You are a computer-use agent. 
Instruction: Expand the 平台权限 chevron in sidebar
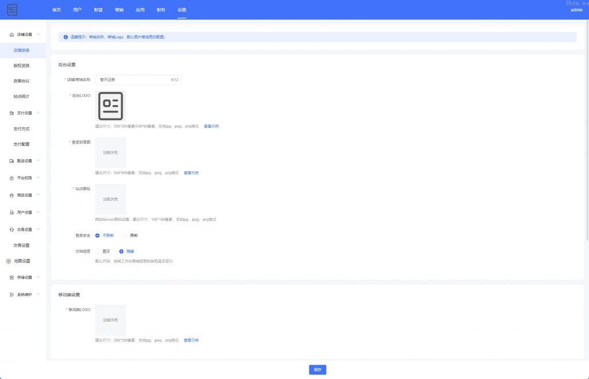click(39, 178)
